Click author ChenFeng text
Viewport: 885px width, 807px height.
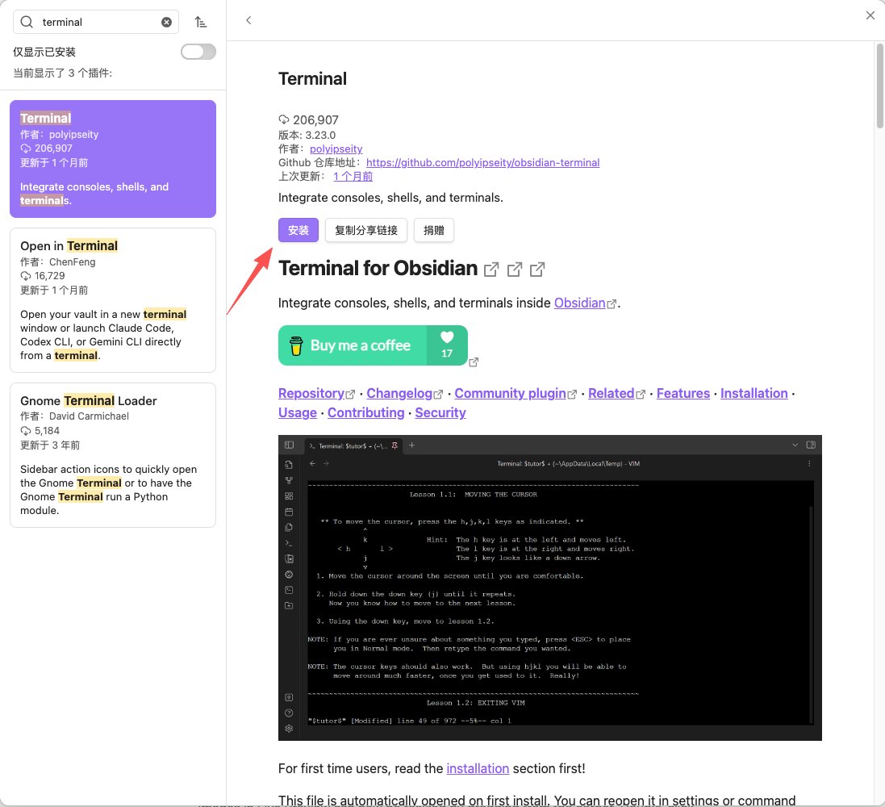[73, 262]
